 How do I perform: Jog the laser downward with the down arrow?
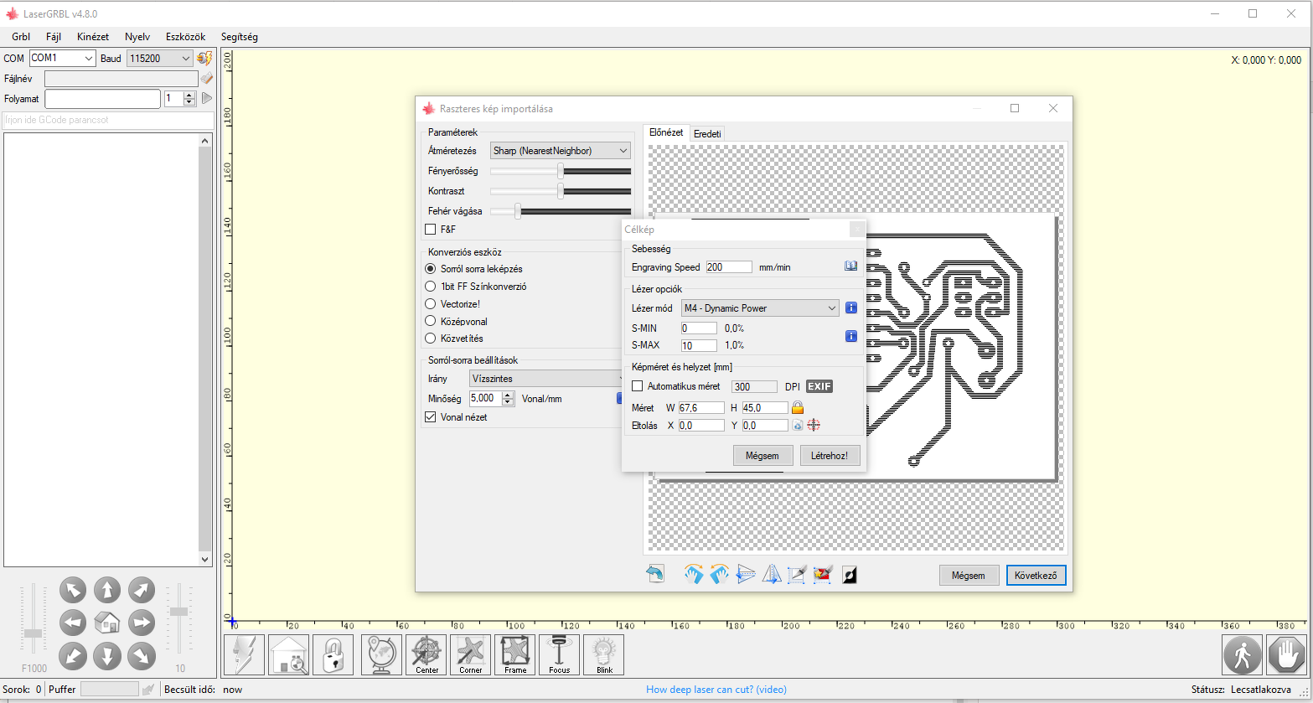point(107,655)
